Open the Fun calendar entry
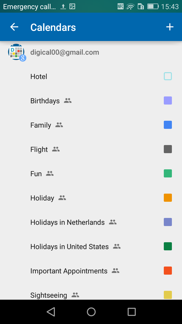This screenshot has height=324, width=182. pos(36,174)
